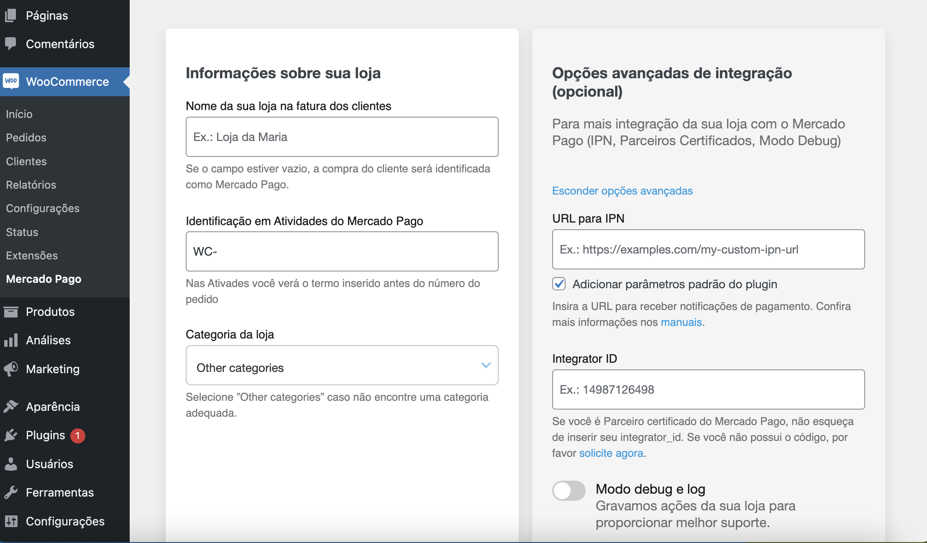
Task: Click the chevron arrow on Other categories
Action: [x=486, y=365]
